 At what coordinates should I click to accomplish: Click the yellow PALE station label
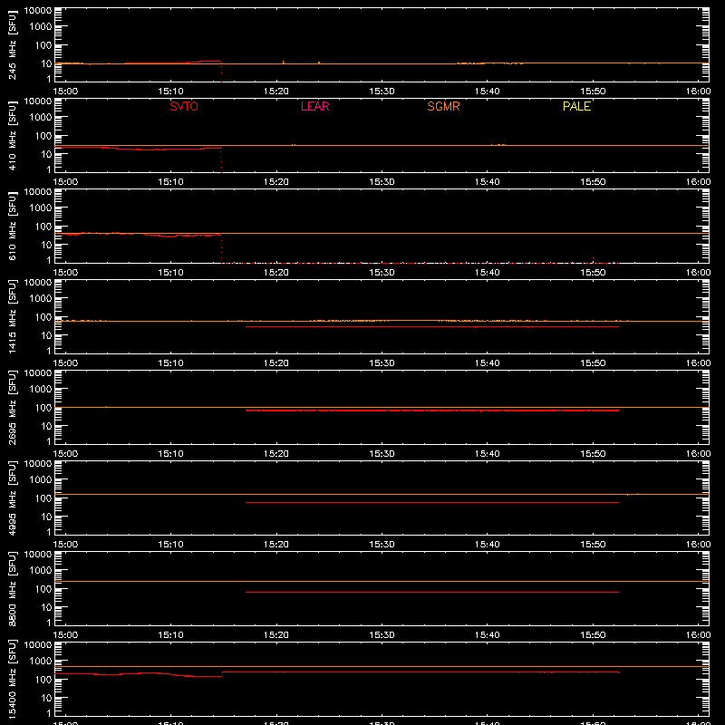(576, 106)
